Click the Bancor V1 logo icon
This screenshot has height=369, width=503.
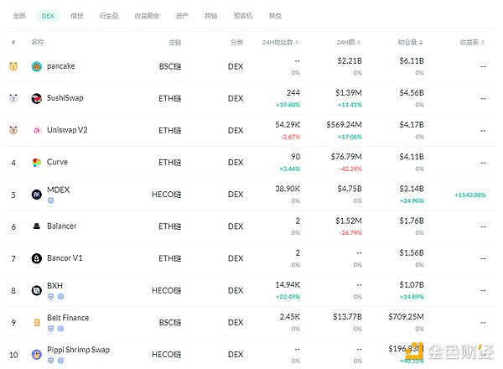[x=37, y=258]
